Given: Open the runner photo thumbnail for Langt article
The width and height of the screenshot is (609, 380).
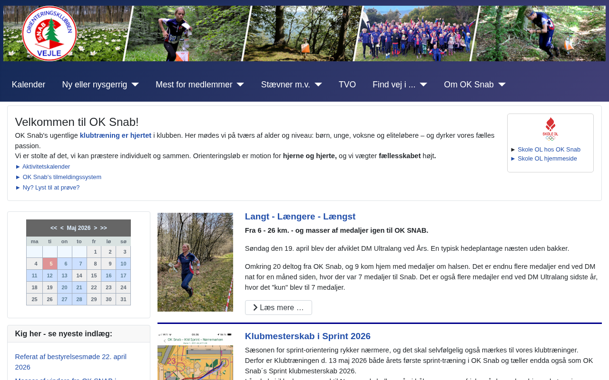Looking at the screenshot, I should (195, 262).
